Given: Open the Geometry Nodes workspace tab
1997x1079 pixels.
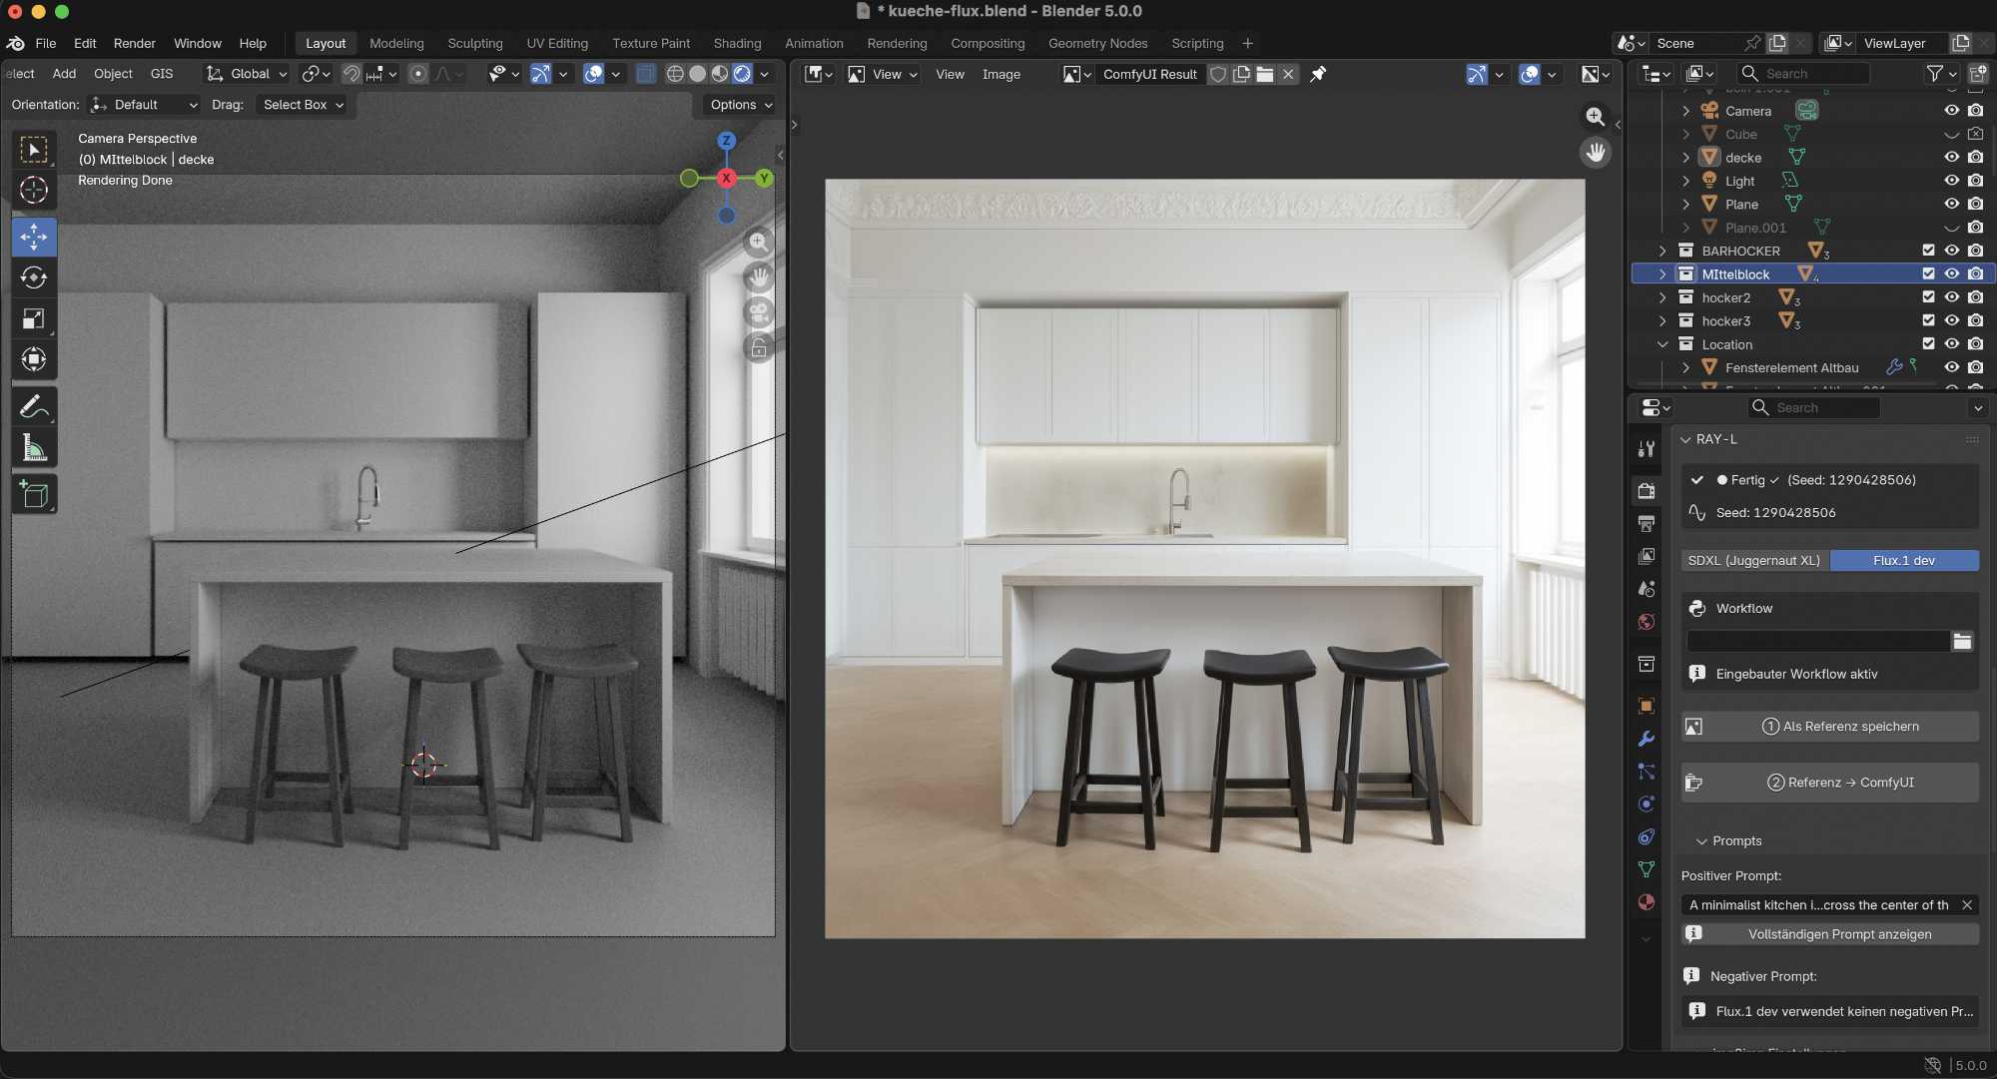Looking at the screenshot, I should (x=1097, y=43).
